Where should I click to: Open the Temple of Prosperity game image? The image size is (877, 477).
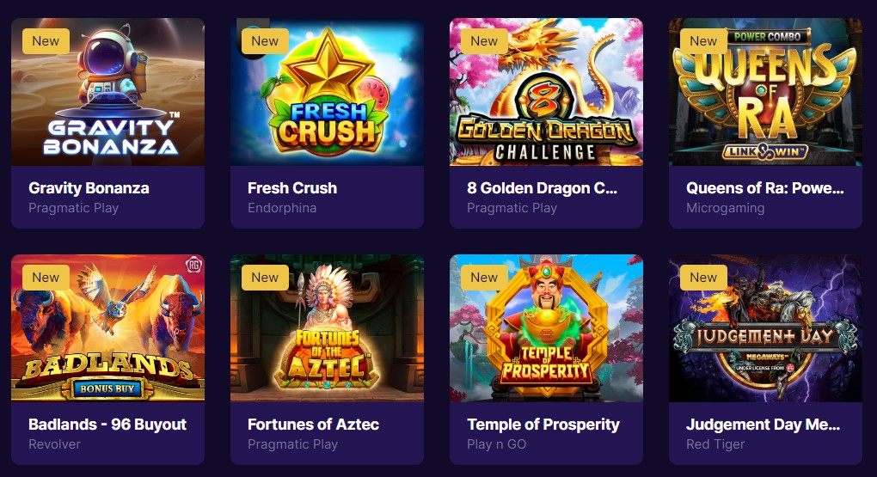547,328
